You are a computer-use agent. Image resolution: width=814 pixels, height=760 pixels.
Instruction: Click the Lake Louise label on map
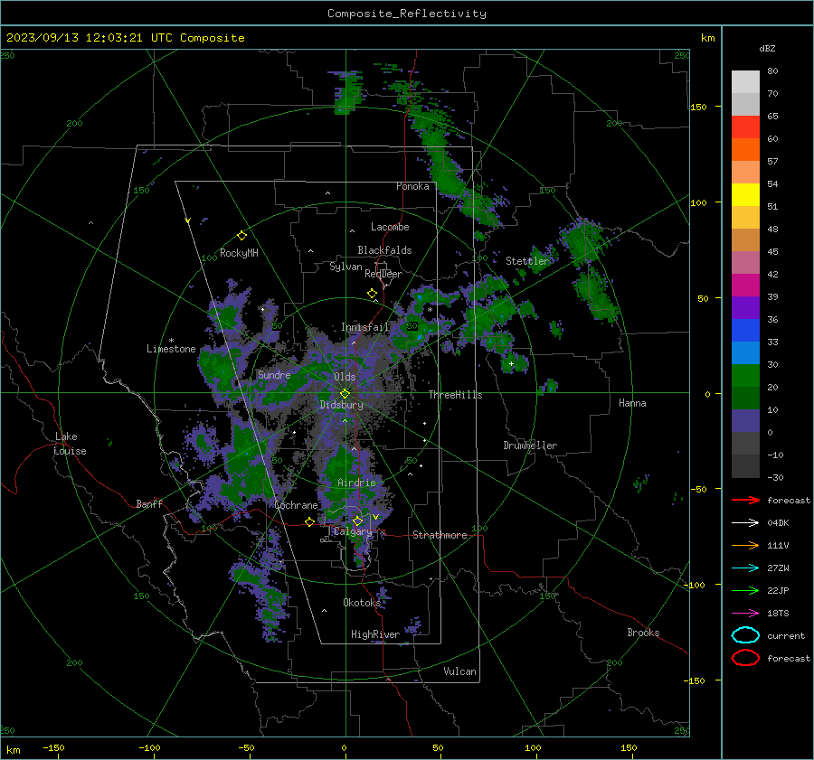point(71,444)
